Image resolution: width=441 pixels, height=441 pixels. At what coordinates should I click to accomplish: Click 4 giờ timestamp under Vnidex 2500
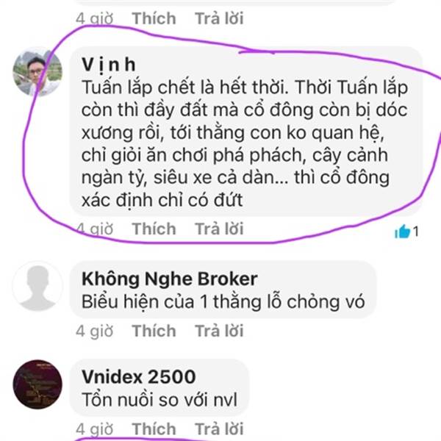click(x=95, y=429)
